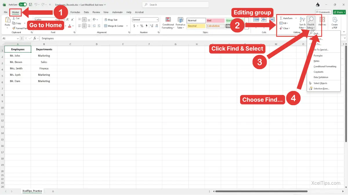Expand the Name Box dropdown arrow

(x=18, y=38)
